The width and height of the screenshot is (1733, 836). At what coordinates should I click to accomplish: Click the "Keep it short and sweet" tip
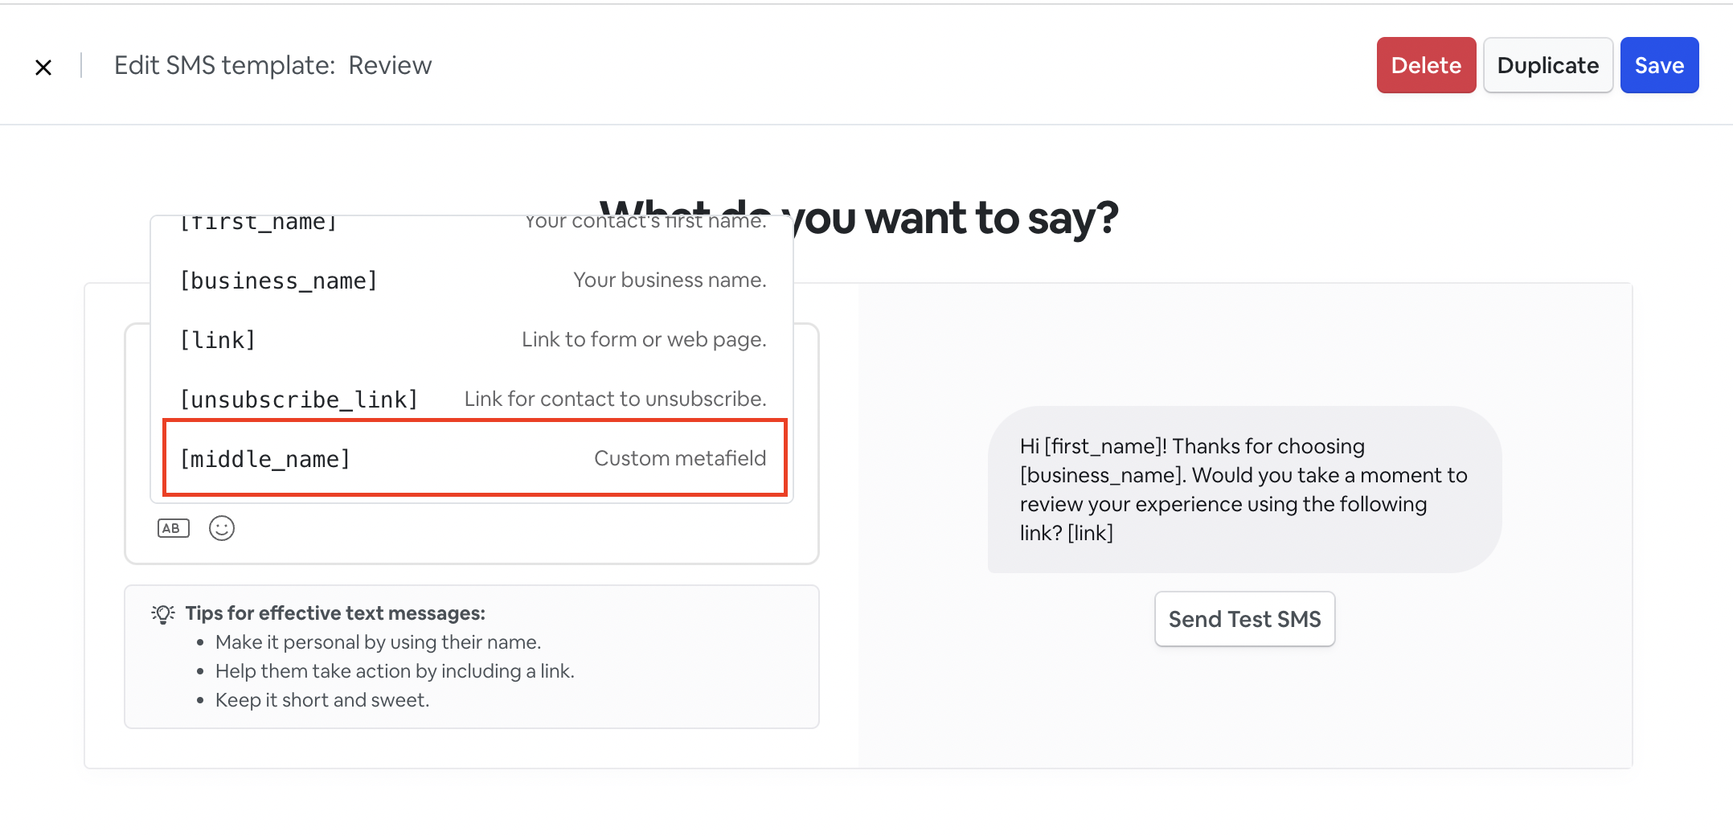(322, 700)
